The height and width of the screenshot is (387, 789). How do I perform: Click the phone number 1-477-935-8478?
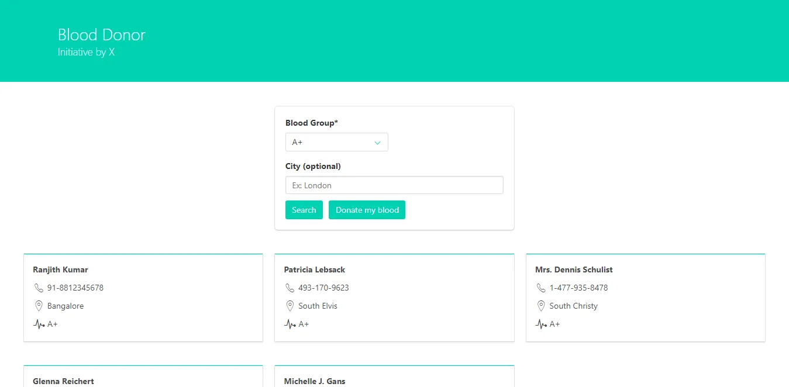(578, 288)
